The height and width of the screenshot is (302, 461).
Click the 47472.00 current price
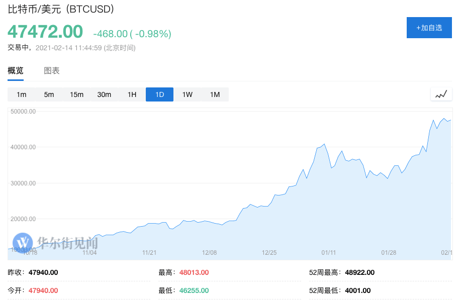45,32
